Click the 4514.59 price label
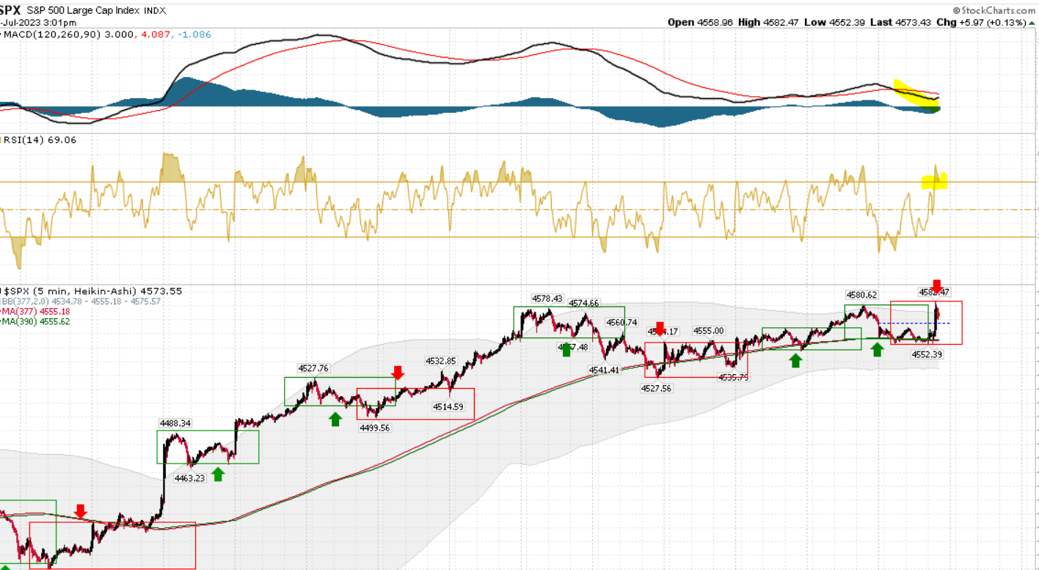Image resolution: width=1039 pixels, height=570 pixels. click(448, 406)
